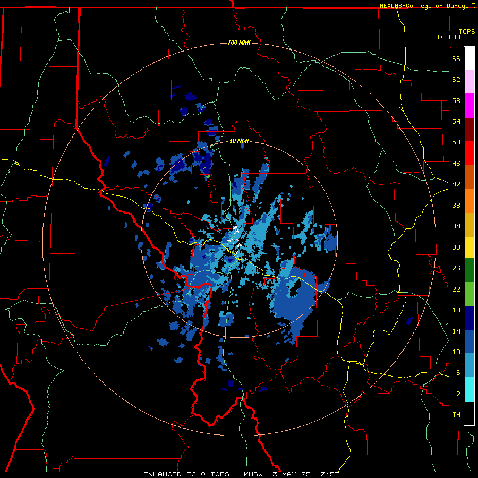Click the legend value 54
The width and height of the screenshot is (478, 478).
click(x=456, y=121)
